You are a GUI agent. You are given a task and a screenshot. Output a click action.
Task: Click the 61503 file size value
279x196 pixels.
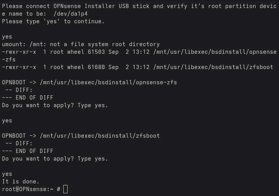click(x=96, y=52)
